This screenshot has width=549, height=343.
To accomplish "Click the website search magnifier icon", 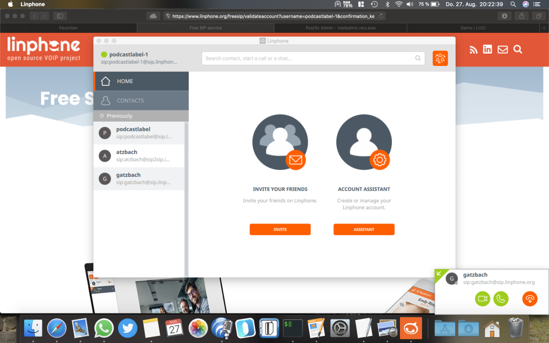I will point(517,49).
